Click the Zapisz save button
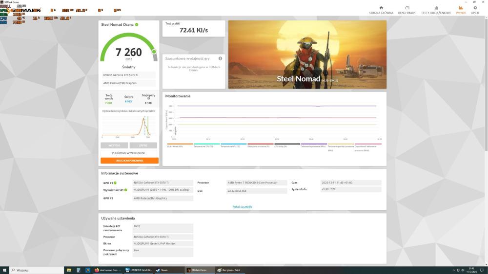488x274 pixels. tap(143, 145)
